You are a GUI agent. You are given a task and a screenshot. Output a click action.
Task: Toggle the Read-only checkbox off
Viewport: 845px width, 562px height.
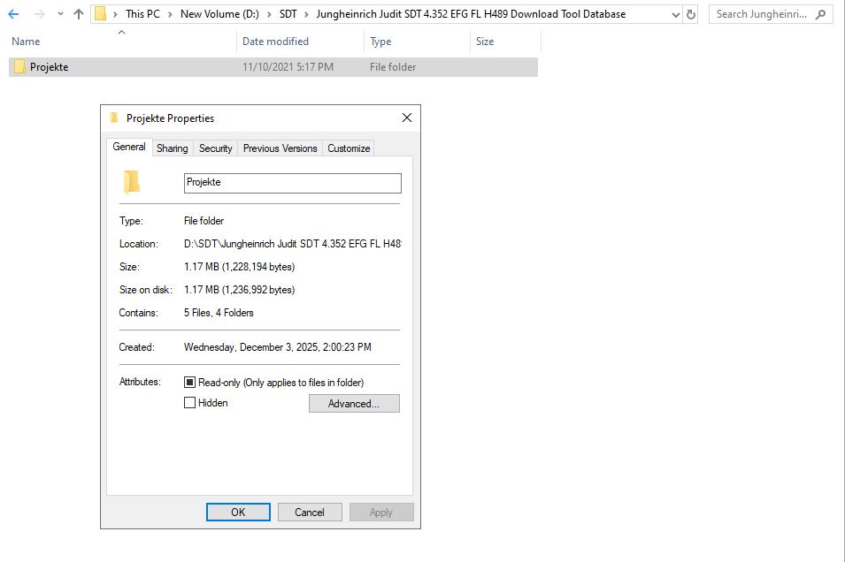click(x=190, y=382)
